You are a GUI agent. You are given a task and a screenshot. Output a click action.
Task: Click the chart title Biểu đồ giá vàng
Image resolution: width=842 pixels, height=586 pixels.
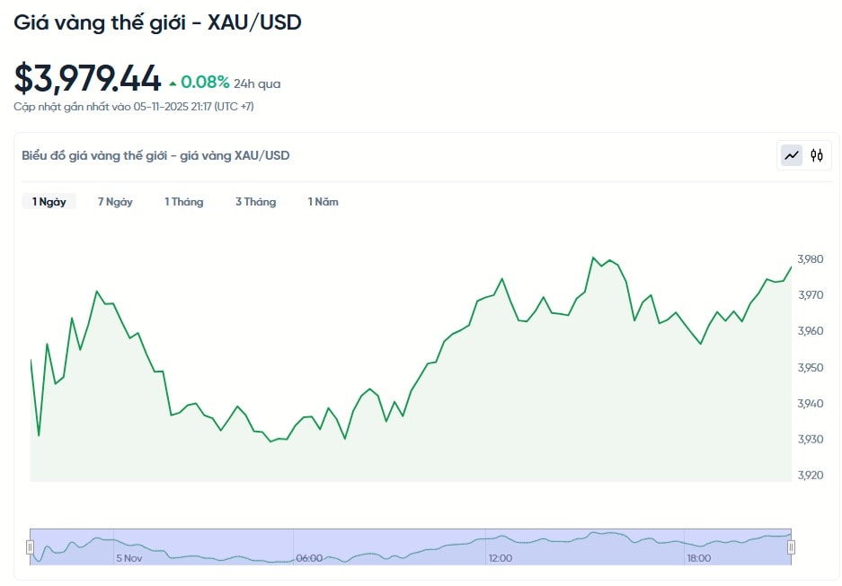pyautogui.click(x=155, y=155)
